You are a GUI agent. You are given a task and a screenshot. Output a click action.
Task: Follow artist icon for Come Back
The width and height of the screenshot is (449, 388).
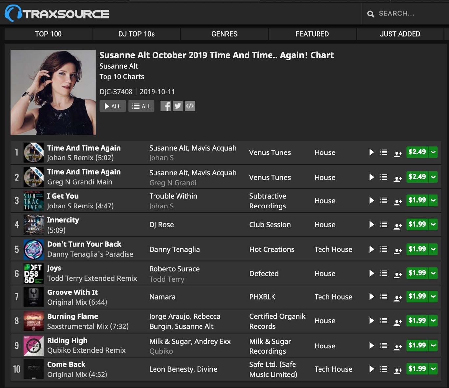click(398, 370)
